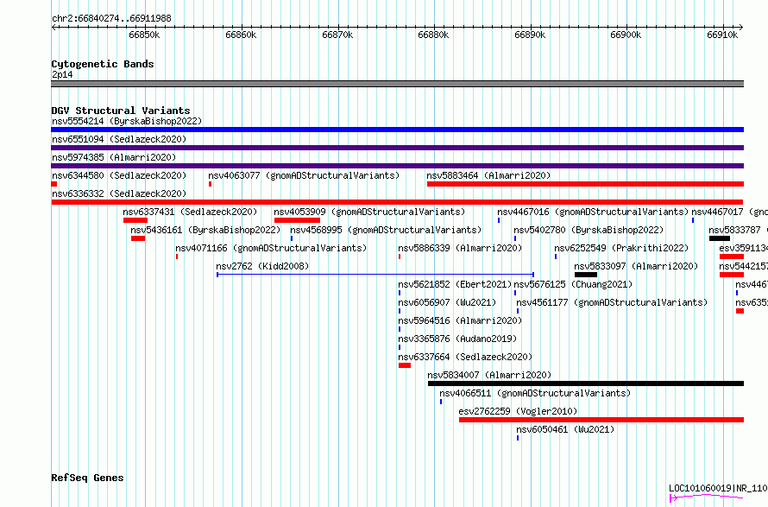Viewport: 768px width, 507px height.
Task: Open the nsv6344580 (Sedlazeck2020) variant
Action: 119,175
